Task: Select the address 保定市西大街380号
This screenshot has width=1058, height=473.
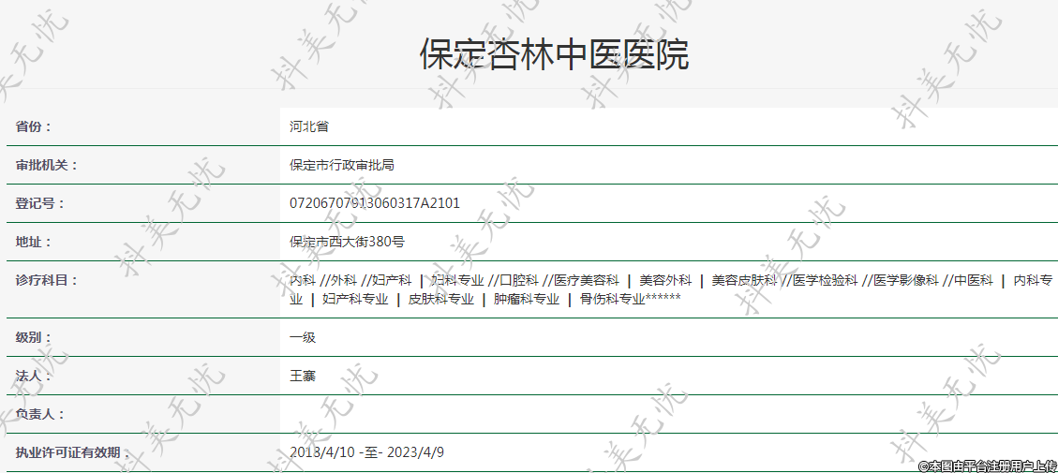Action: point(347,242)
